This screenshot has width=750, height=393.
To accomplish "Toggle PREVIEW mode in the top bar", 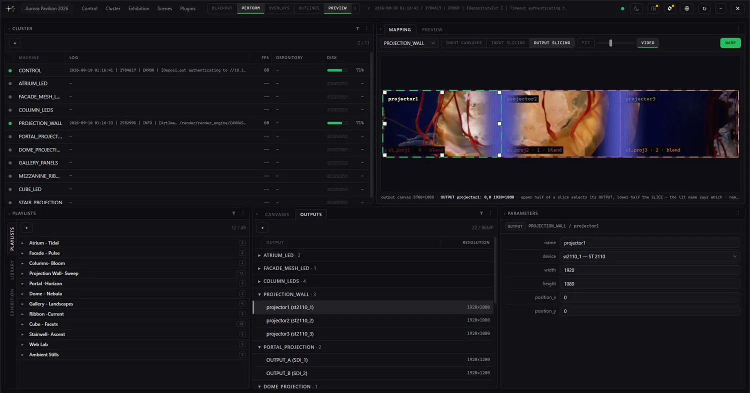I will coord(337,8).
